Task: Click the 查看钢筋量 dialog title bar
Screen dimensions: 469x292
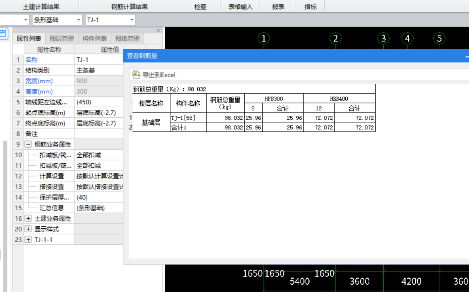Action: pyautogui.click(x=296, y=56)
